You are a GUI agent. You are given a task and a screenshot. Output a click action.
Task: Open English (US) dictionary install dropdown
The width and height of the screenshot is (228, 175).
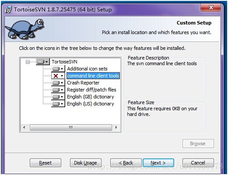(x=58, y=104)
